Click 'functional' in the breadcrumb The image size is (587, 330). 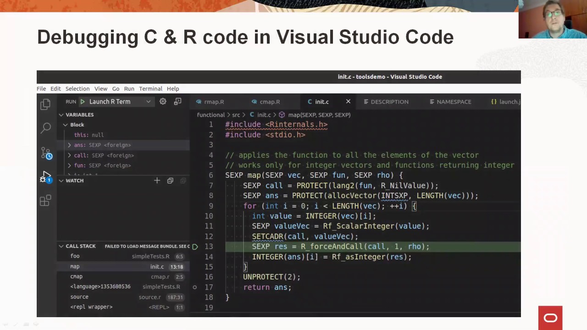(210, 115)
